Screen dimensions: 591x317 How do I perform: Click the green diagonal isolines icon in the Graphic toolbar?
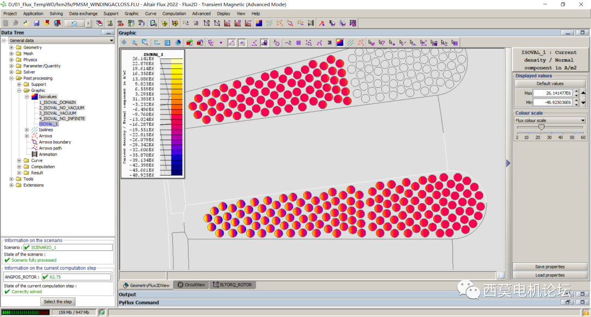tap(350, 43)
